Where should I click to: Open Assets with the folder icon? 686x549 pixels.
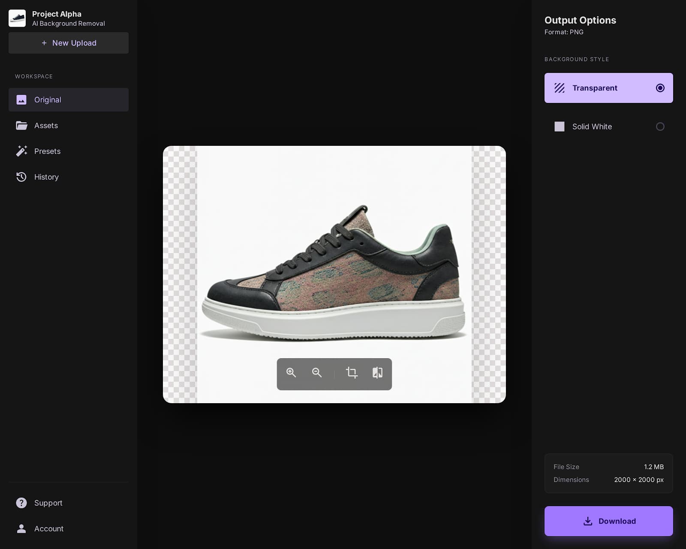click(45, 125)
